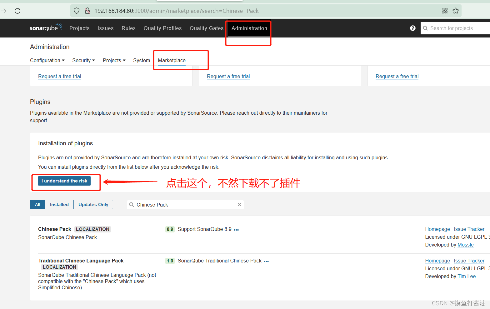Image resolution: width=490 pixels, height=309 pixels.
Task: Click the 1.0 version badge
Action: tap(170, 261)
